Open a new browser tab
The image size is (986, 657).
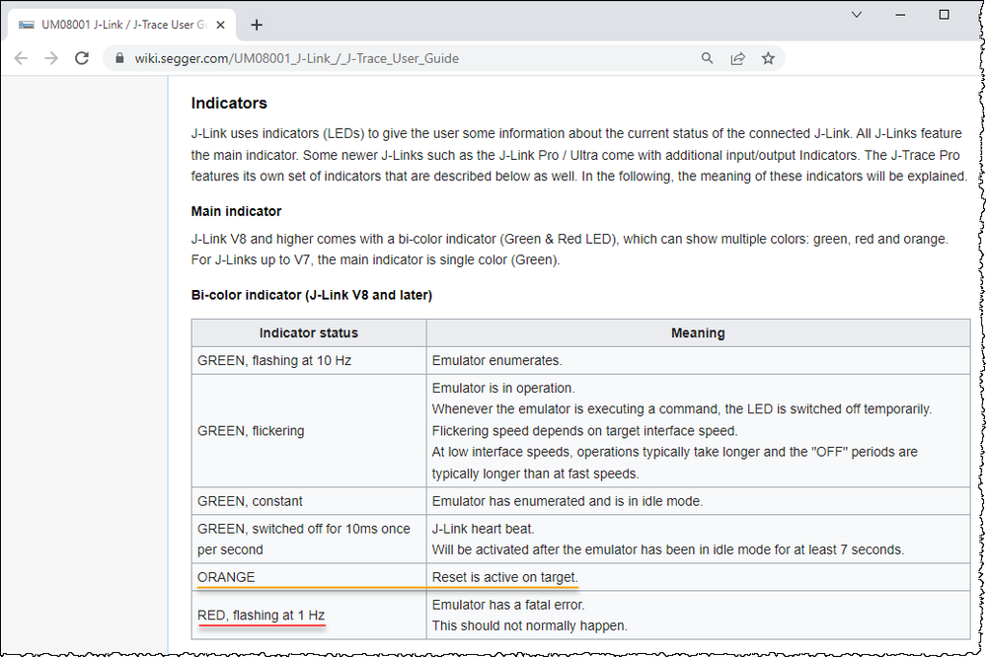257,25
